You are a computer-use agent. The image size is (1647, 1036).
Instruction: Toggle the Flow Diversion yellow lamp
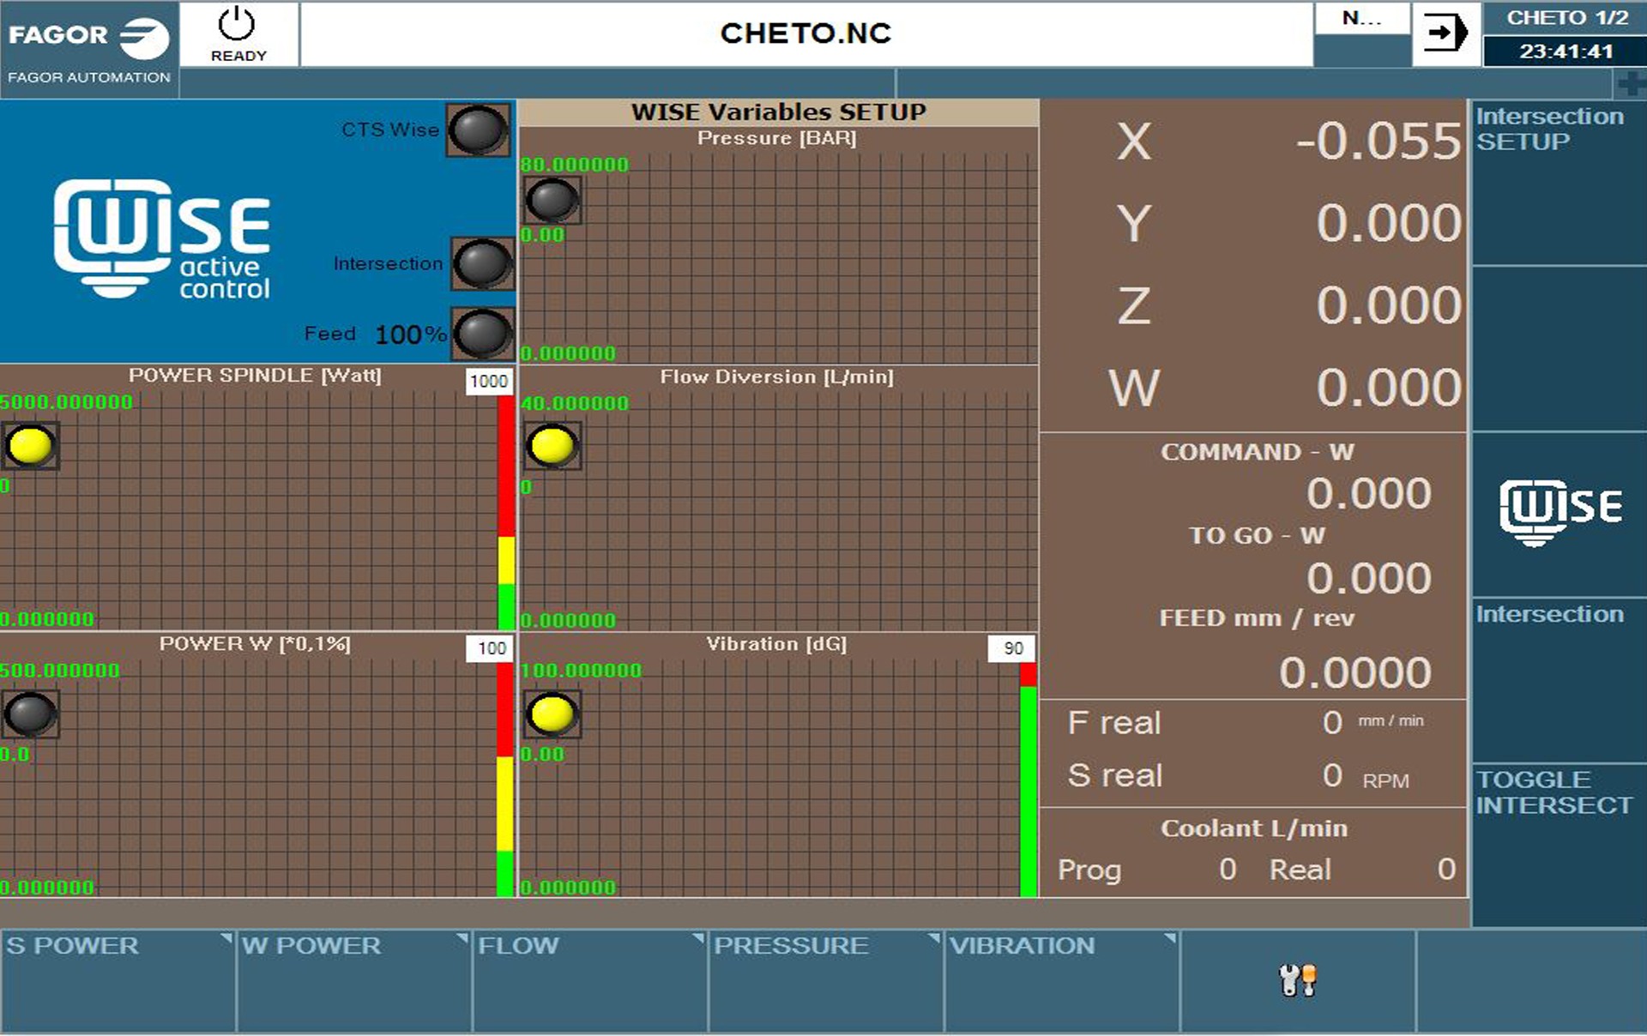click(552, 446)
